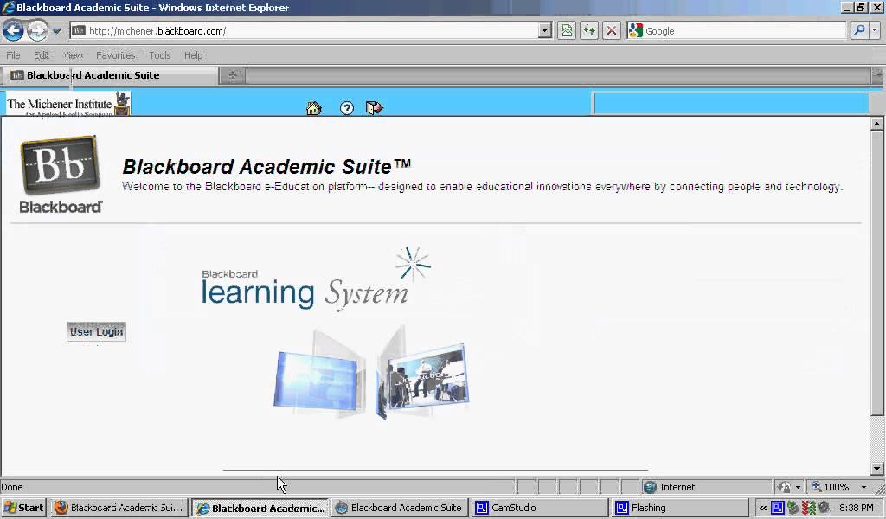Switch to Flashing window in taskbar
The image size is (886, 519).
click(680, 508)
